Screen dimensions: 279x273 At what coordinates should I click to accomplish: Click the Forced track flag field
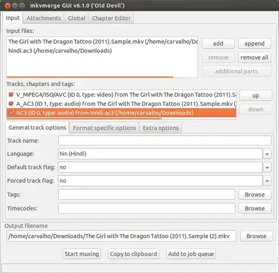pos(160,181)
